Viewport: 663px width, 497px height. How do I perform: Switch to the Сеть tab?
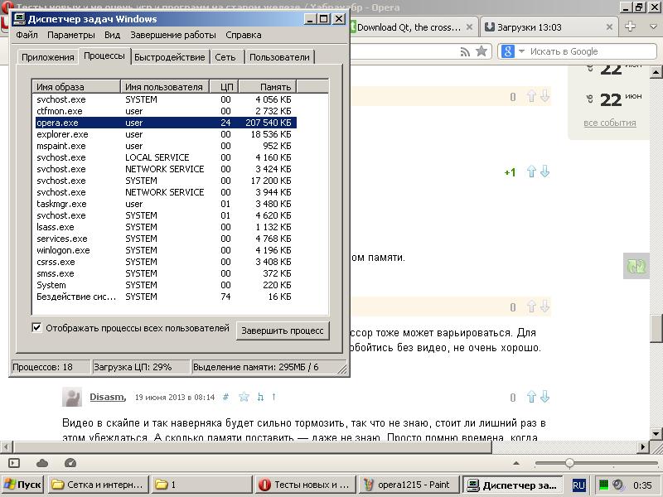point(225,57)
